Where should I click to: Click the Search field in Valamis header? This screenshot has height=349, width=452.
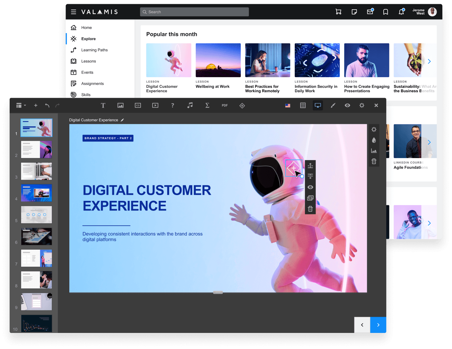[194, 12]
